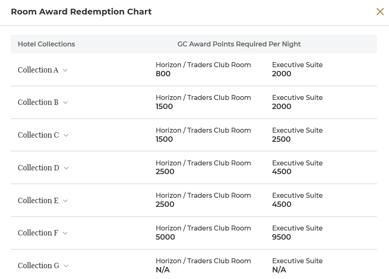
Task: Select Collection D Executive Suite 4500 value
Action: pyautogui.click(x=281, y=172)
